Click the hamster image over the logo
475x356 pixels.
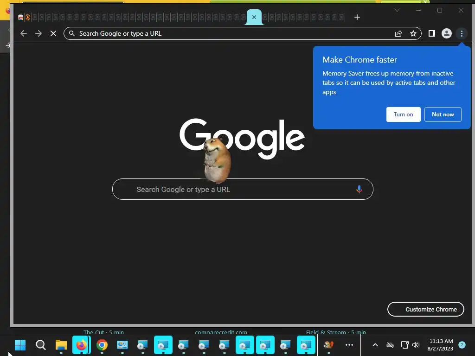click(x=217, y=160)
